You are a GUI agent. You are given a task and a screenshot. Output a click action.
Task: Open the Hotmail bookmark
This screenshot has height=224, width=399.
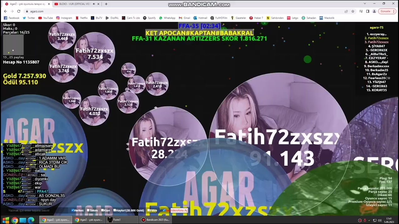[200, 18]
